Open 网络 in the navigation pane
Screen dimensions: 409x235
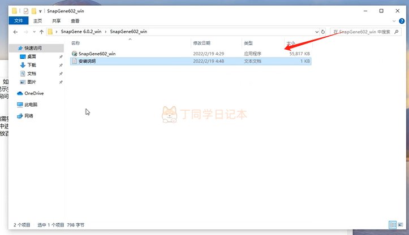pyautogui.click(x=29, y=116)
